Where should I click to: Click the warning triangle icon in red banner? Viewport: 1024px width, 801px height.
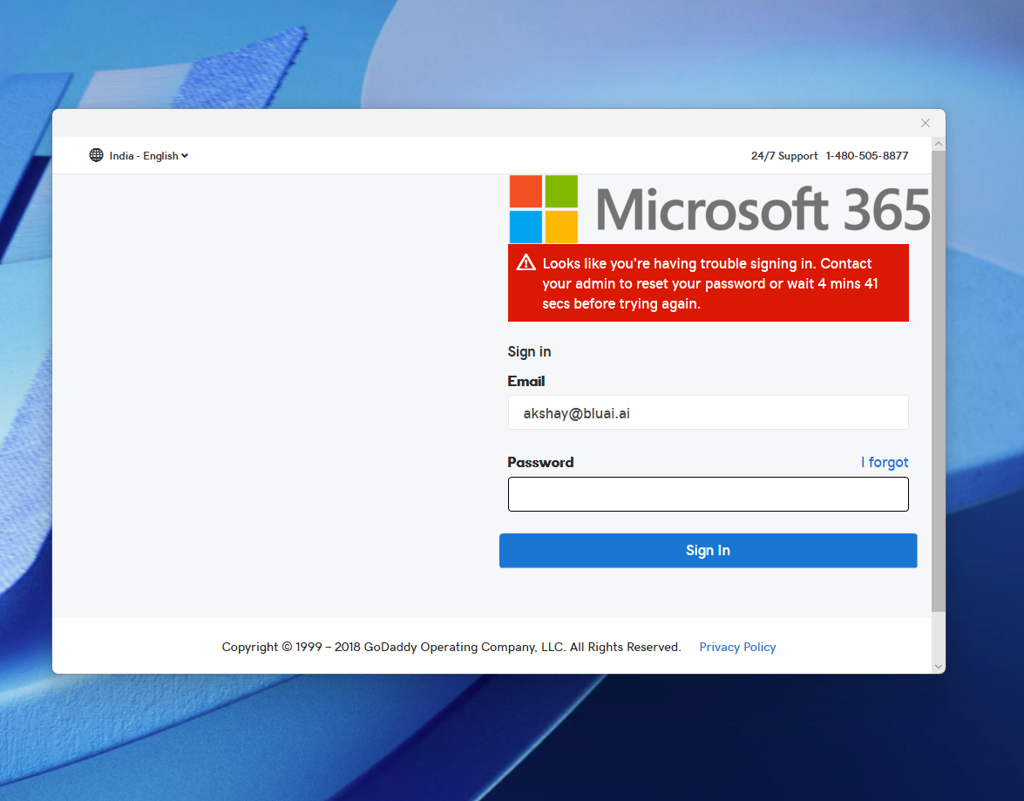click(x=526, y=262)
